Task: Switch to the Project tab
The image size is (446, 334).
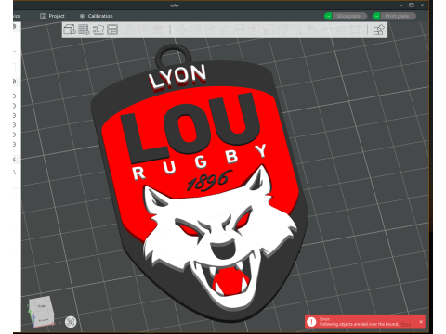Action: point(52,16)
